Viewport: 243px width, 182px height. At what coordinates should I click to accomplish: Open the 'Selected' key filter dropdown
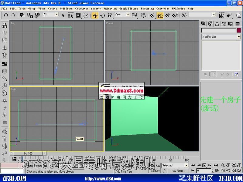pyautogui.click(x=186, y=165)
